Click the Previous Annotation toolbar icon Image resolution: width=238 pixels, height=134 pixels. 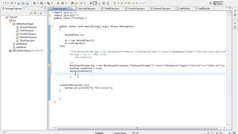(122, 3)
